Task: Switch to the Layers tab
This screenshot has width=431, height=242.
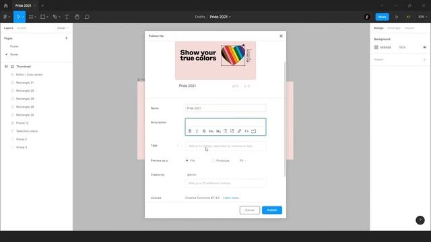Action: pos(9,28)
